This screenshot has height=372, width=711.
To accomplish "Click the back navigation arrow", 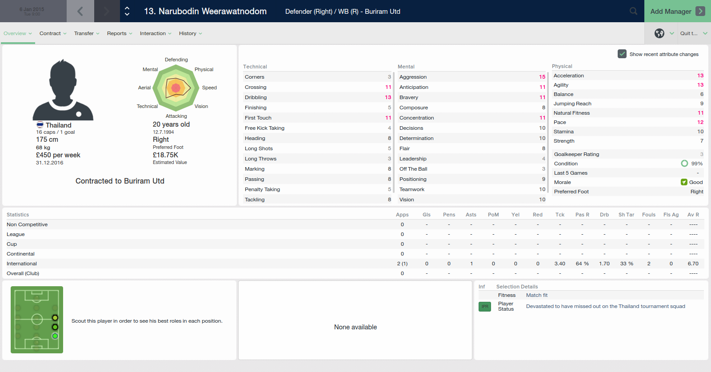I will point(80,11).
